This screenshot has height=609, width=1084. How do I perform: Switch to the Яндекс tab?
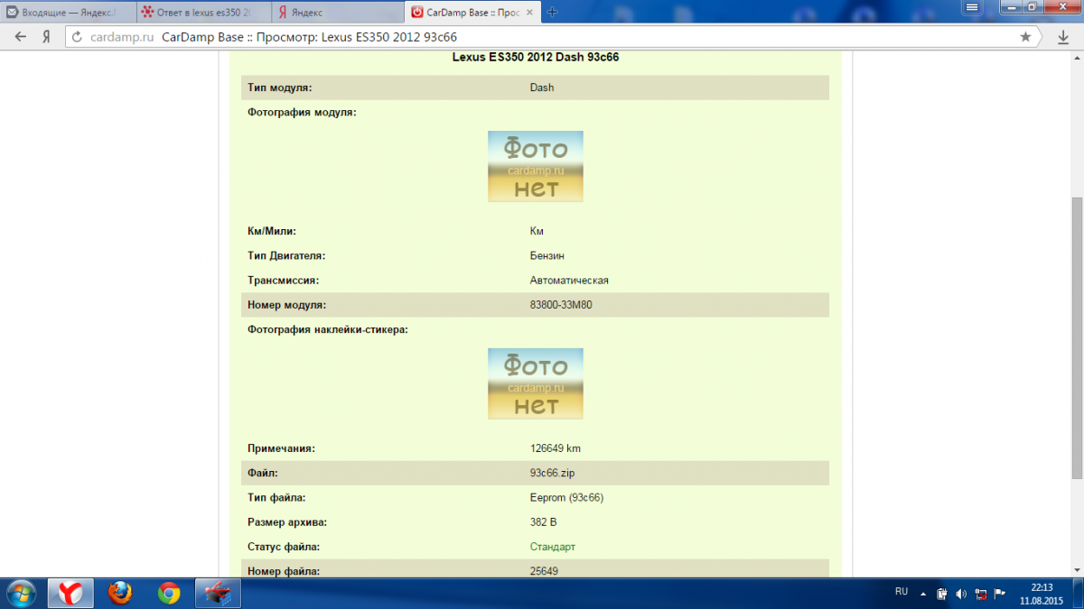click(339, 12)
